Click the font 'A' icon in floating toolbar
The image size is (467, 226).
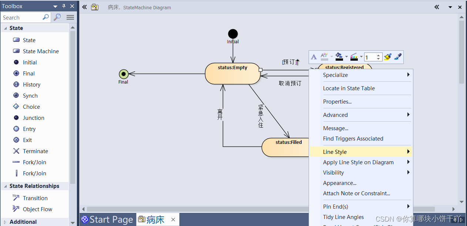click(x=314, y=57)
